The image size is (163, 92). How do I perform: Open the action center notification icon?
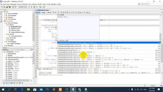159,89
